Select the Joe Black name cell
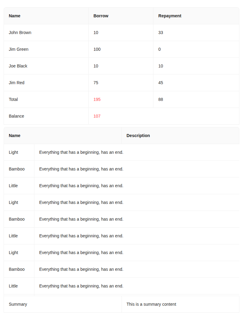Viewport: 243px width, 320px height. coord(18,66)
